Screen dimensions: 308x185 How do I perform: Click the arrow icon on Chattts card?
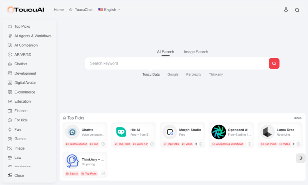[x=103, y=144]
